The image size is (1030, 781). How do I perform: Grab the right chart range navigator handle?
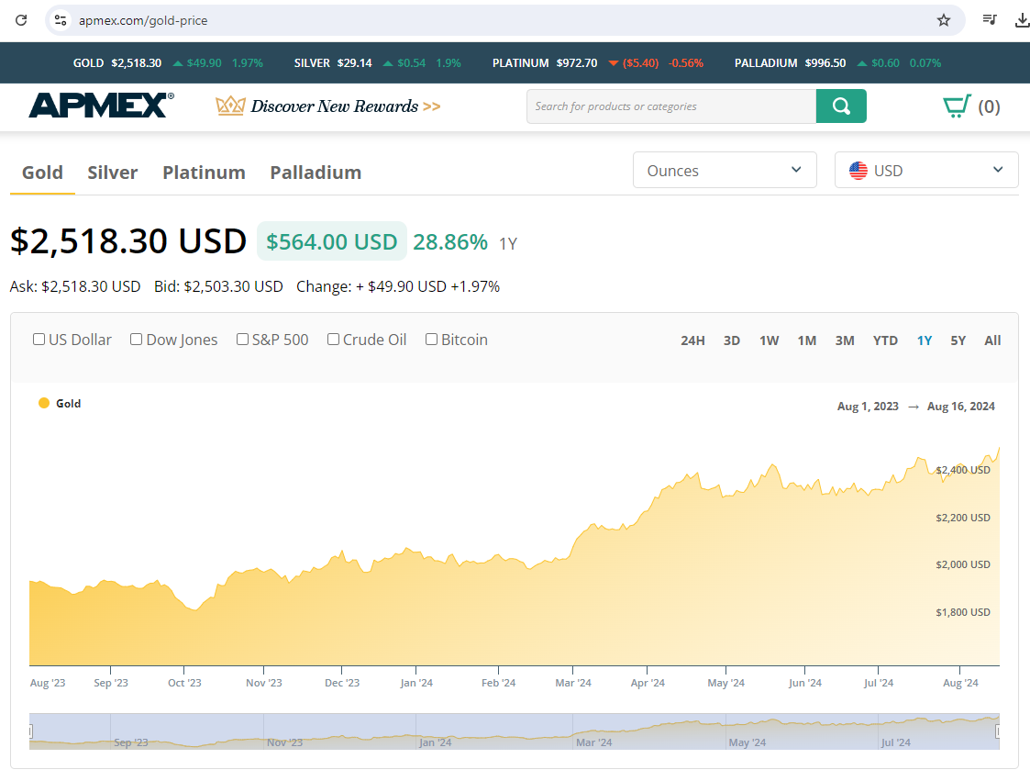click(998, 731)
